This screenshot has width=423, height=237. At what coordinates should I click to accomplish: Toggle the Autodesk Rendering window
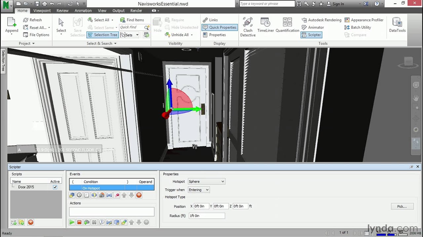click(321, 20)
